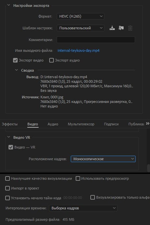
Task: Click output file name interval-teykovo-day.mp4 link
Action: click(79, 50)
